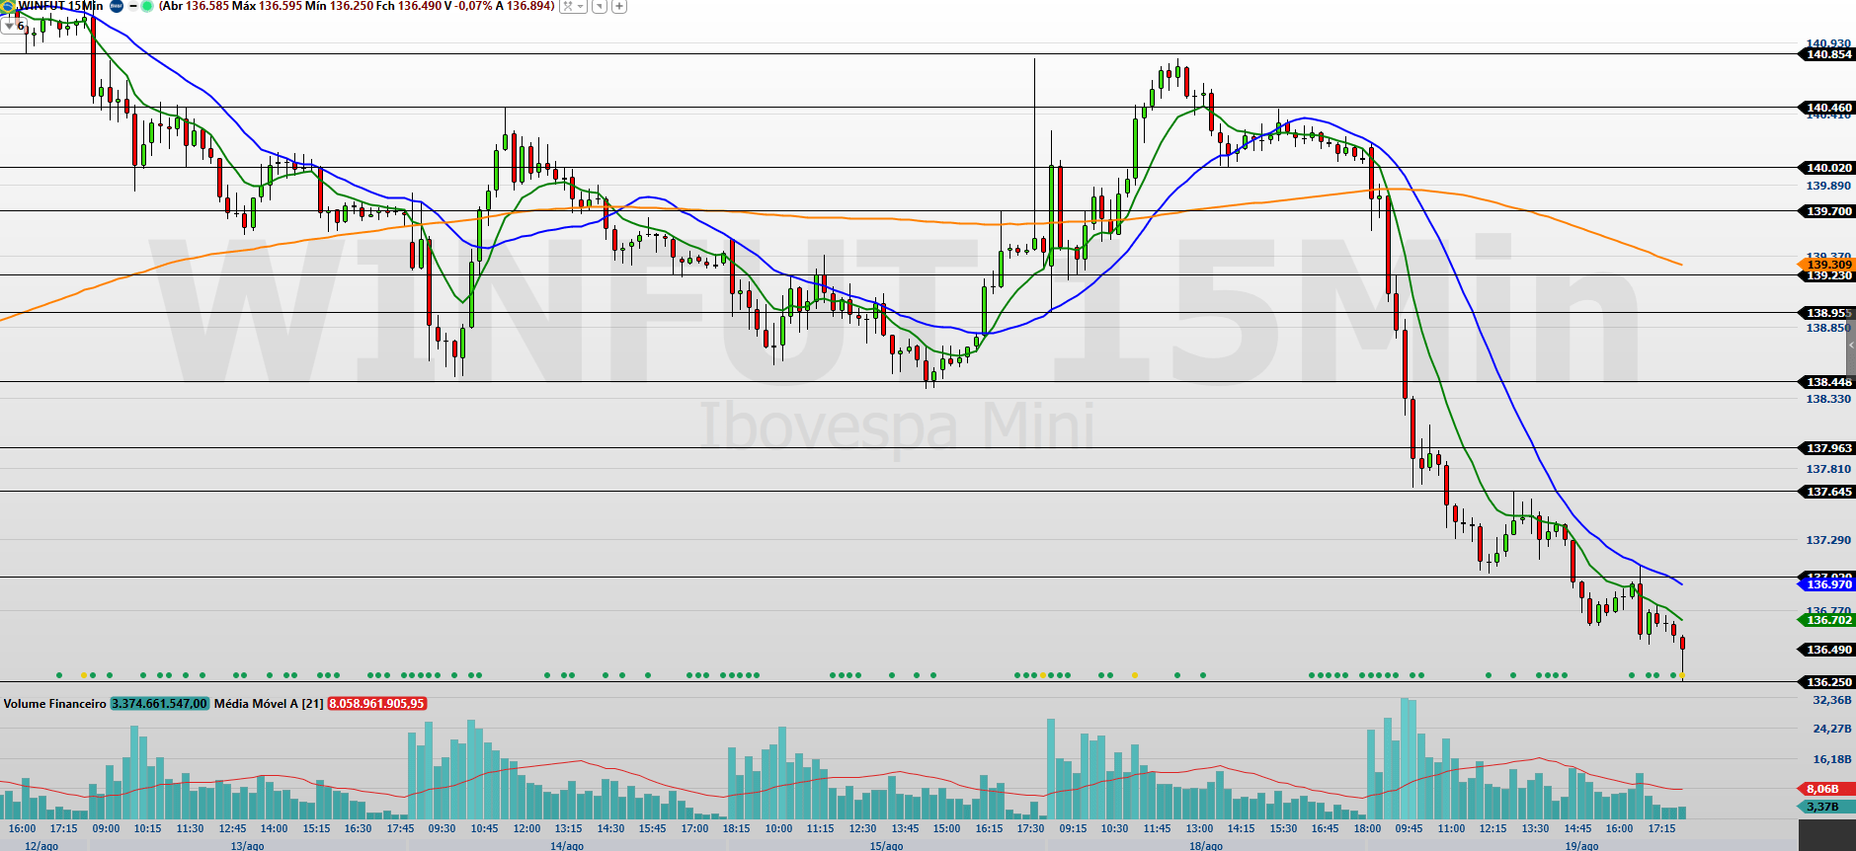Image resolution: width=1856 pixels, height=851 pixels.
Task: Toggle the green connection status indicator
Action: click(x=147, y=6)
